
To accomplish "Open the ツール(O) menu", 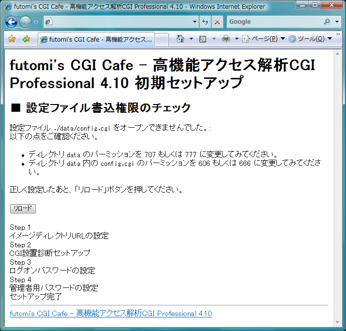I will pyautogui.click(x=311, y=39).
